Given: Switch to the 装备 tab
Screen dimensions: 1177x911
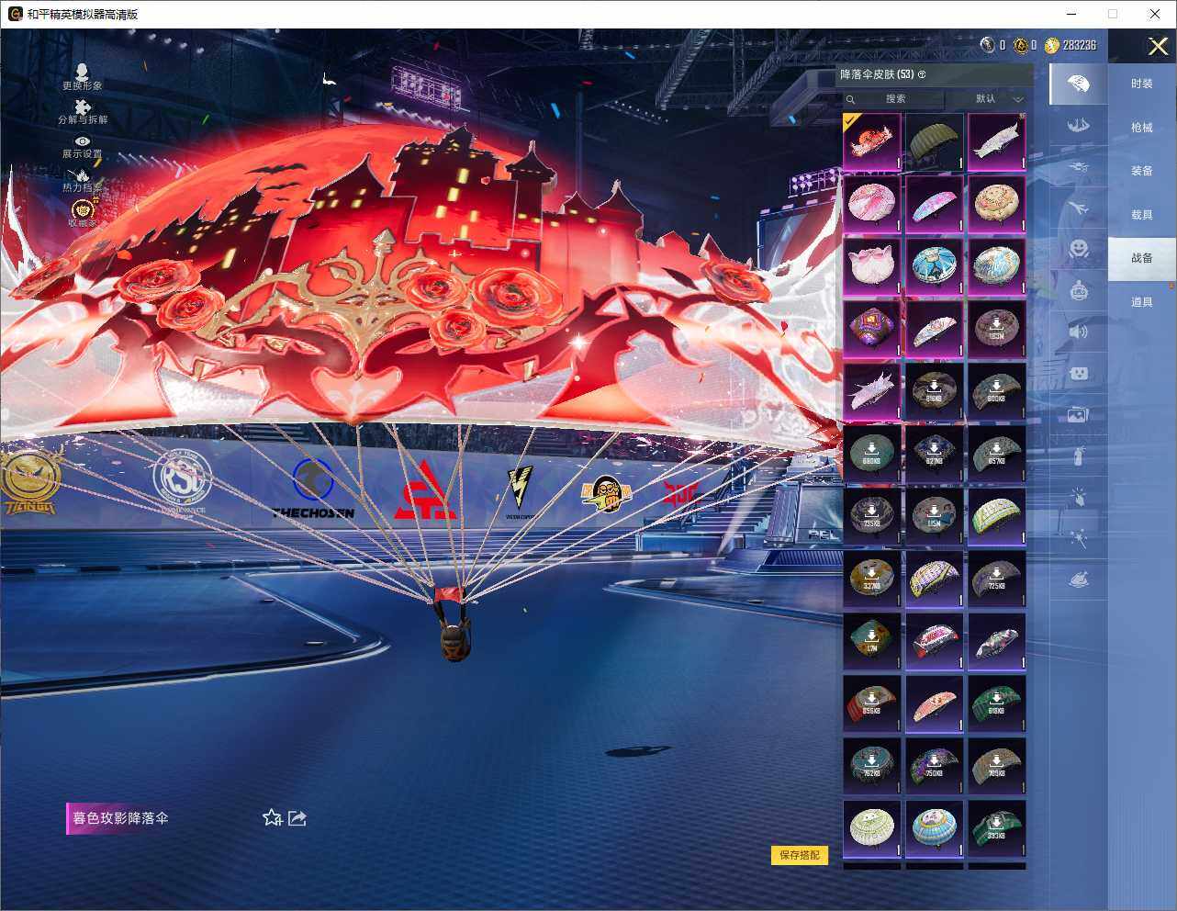Looking at the screenshot, I should (x=1142, y=171).
